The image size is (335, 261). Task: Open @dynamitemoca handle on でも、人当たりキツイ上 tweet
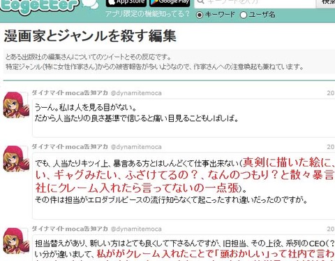[x=136, y=147]
